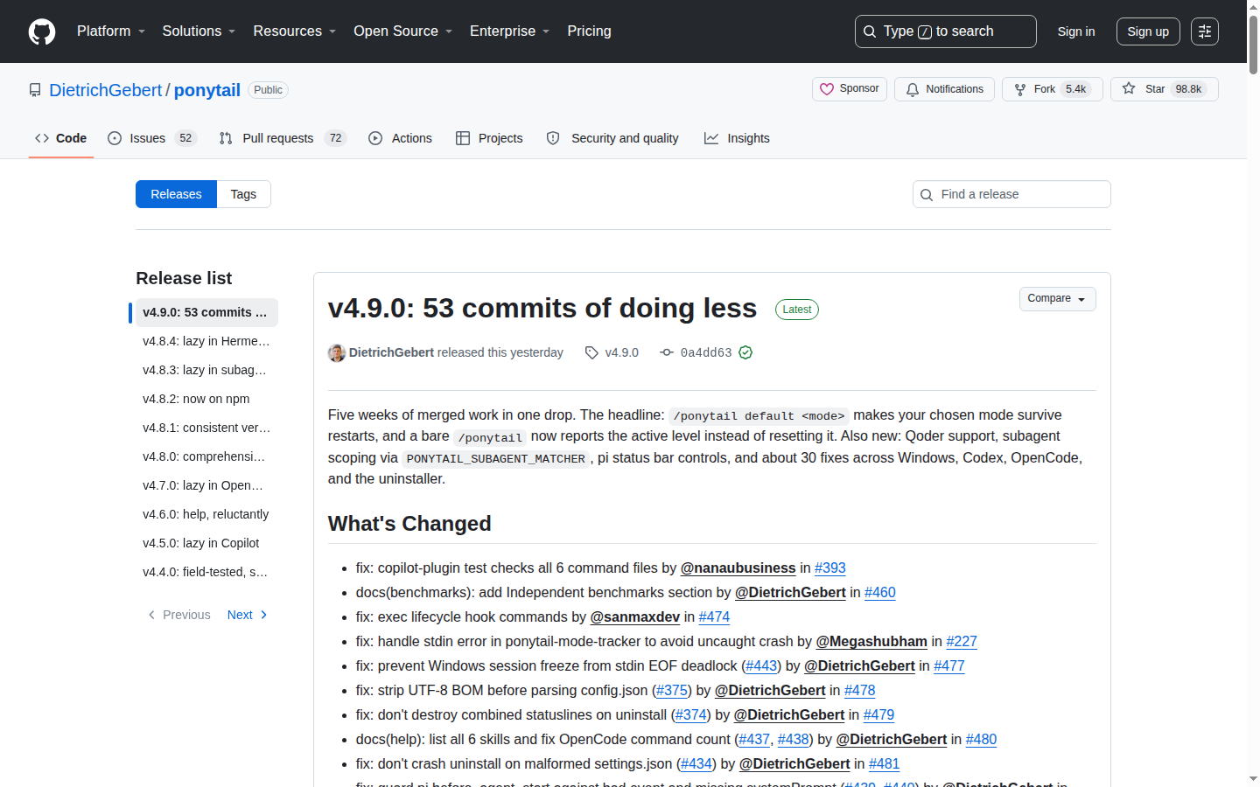Image resolution: width=1260 pixels, height=787 pixels.
Task: Select the Code tab
Action: [x=61, y=138]
